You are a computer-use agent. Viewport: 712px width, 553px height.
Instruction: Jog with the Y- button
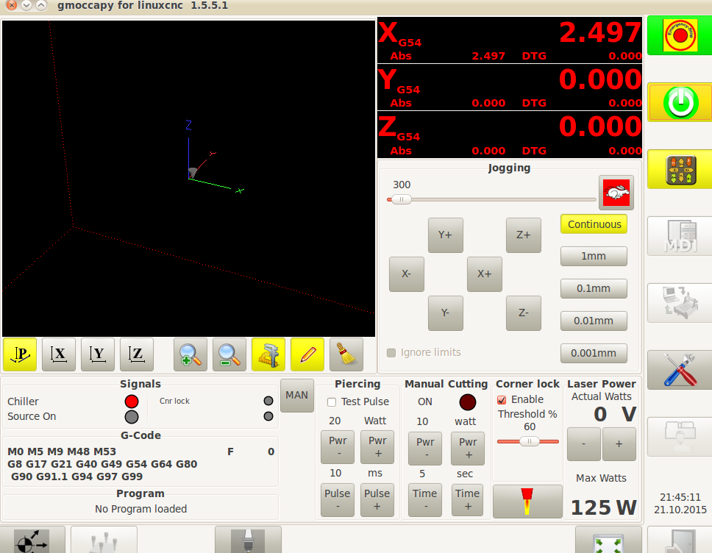coord(446,313)
